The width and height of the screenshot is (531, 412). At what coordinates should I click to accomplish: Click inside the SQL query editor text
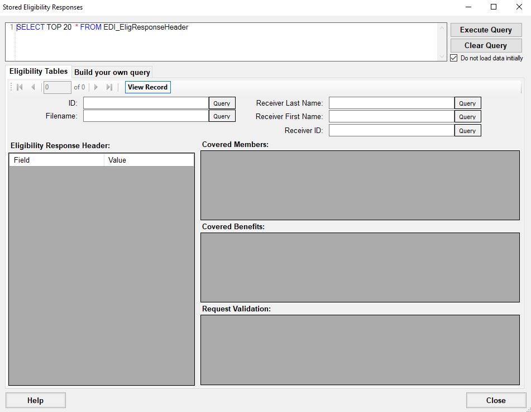[x=102, y=27]
